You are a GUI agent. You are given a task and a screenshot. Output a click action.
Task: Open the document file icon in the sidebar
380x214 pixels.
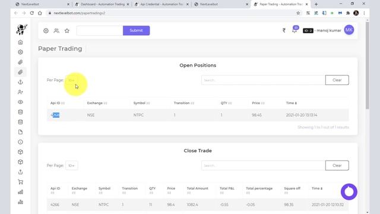coord(20,132)
